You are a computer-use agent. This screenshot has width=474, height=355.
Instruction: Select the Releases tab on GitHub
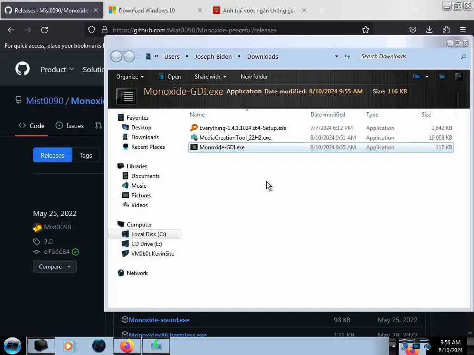[x=52, y=155]
